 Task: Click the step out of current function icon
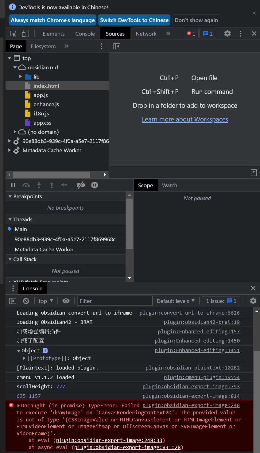[x=52, y=185]
